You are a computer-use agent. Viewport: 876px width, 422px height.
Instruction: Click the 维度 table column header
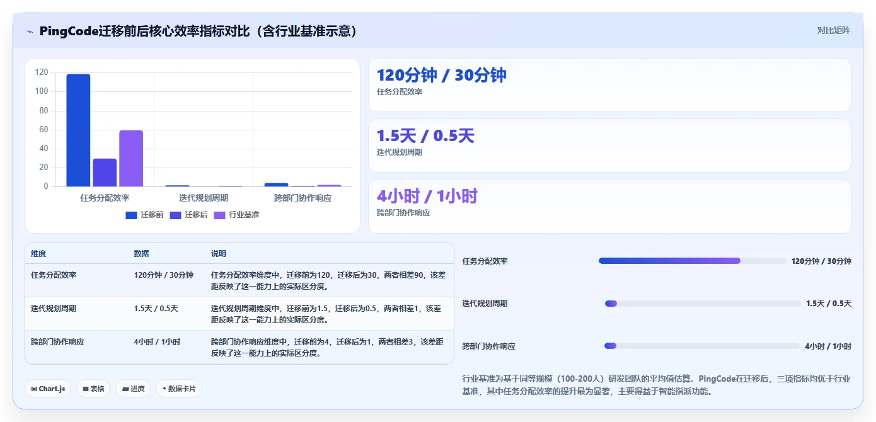38,254
